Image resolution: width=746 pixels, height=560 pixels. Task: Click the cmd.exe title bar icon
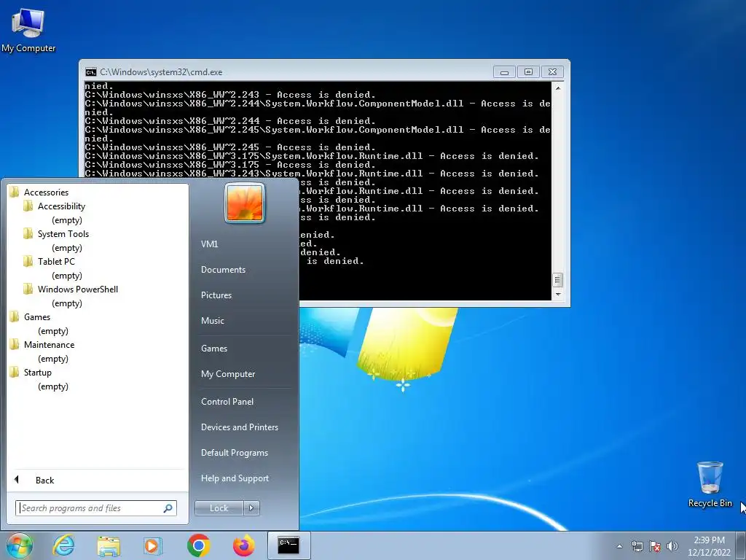coord(91,72)
